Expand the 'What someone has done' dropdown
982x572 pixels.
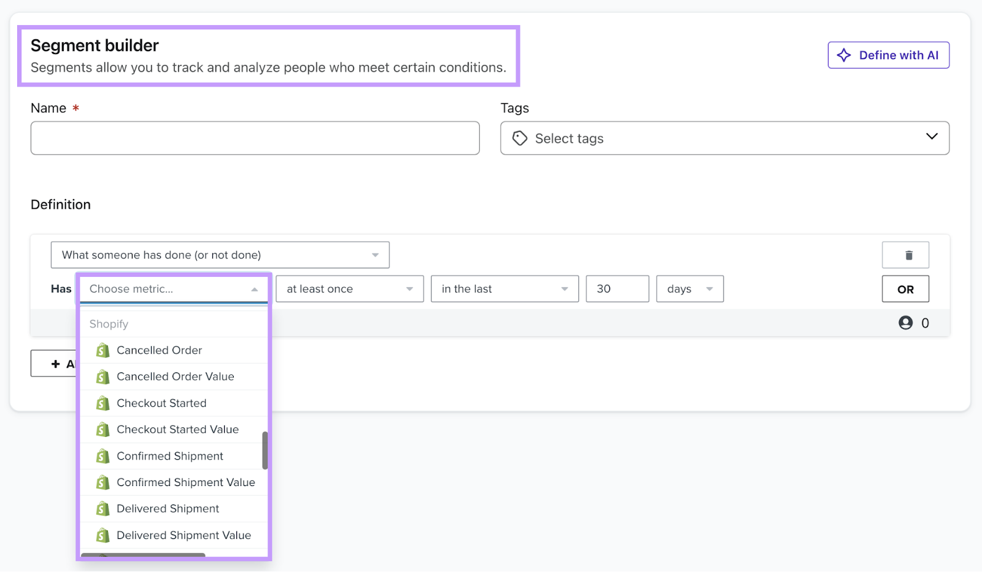[x=220, y=255]
